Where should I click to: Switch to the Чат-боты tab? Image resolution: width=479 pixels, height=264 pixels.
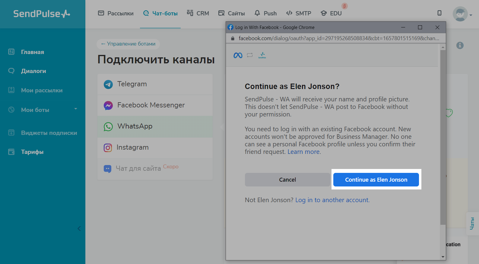click(160, 13)
